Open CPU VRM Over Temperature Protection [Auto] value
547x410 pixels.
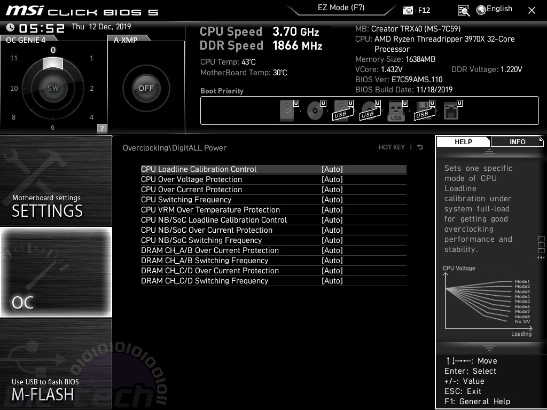point(332,210)
